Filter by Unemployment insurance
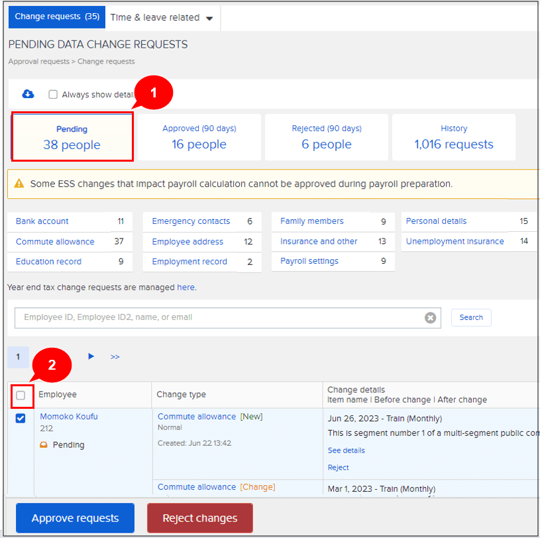 [455, 241]
